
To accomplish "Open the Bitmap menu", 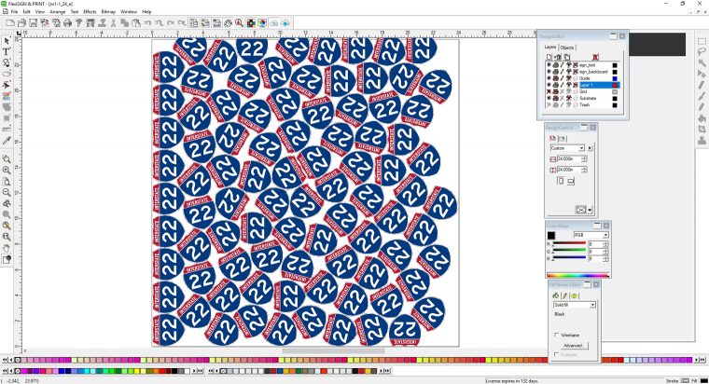I will tap(108, 12).
